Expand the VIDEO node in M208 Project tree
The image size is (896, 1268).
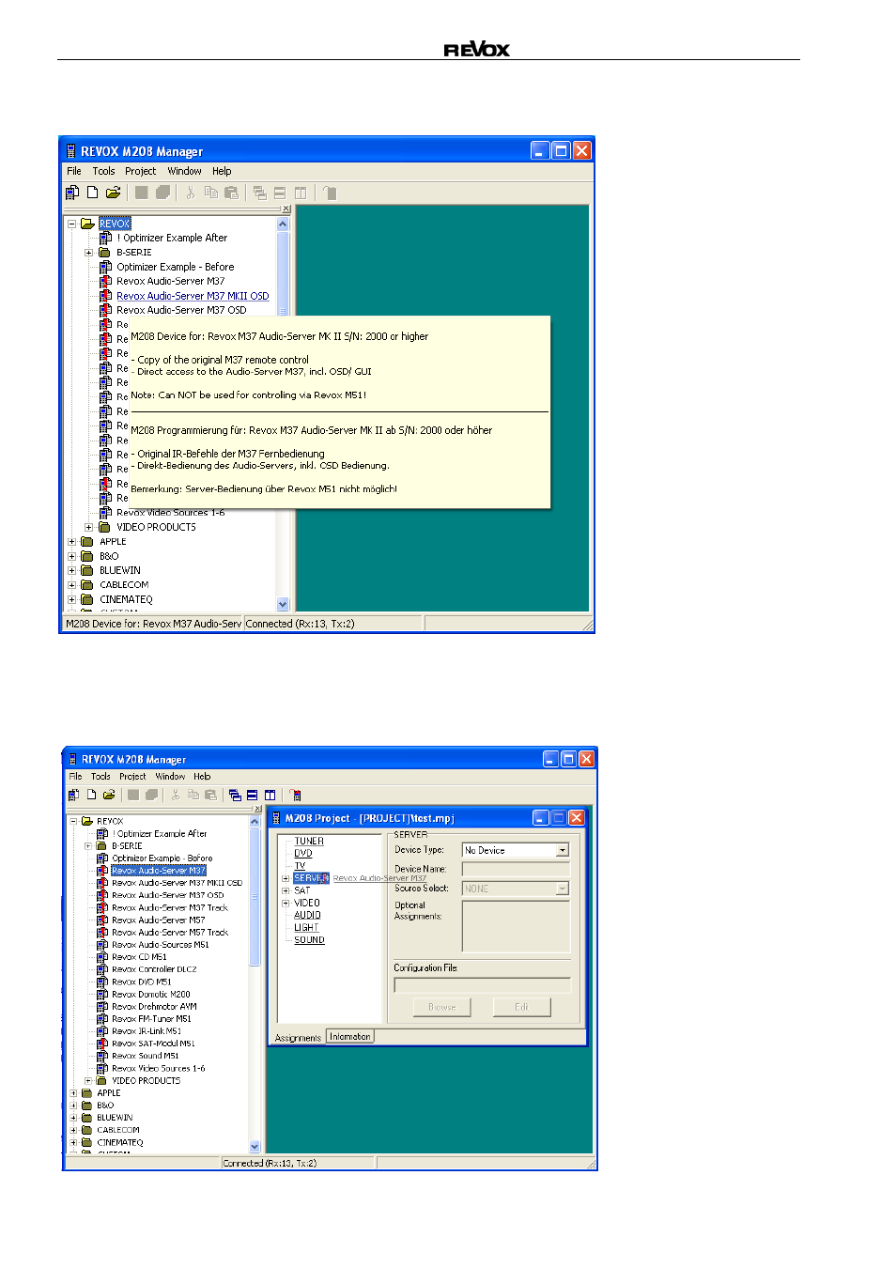tap(286, 903)
